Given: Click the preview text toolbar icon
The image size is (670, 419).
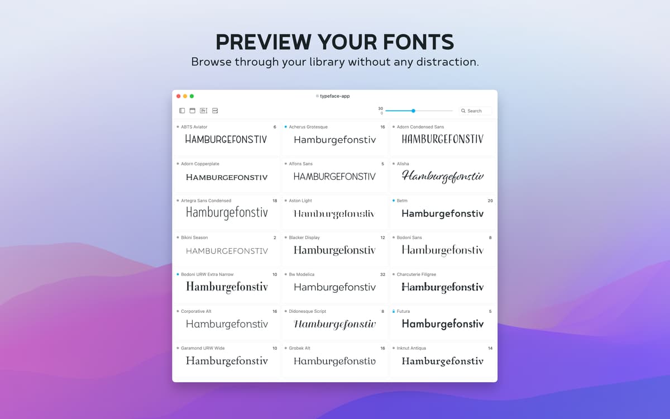Looking at the screenshot, I should tap(203, 111).
